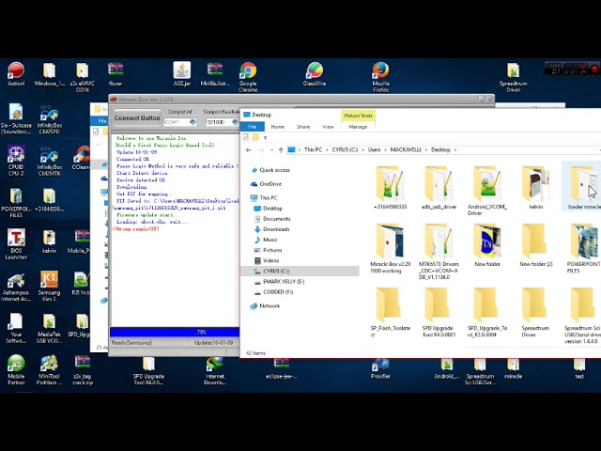601x451 pixels.
Task: Launch Samsung Kies 3 shortcut
Action: [50, 286]
